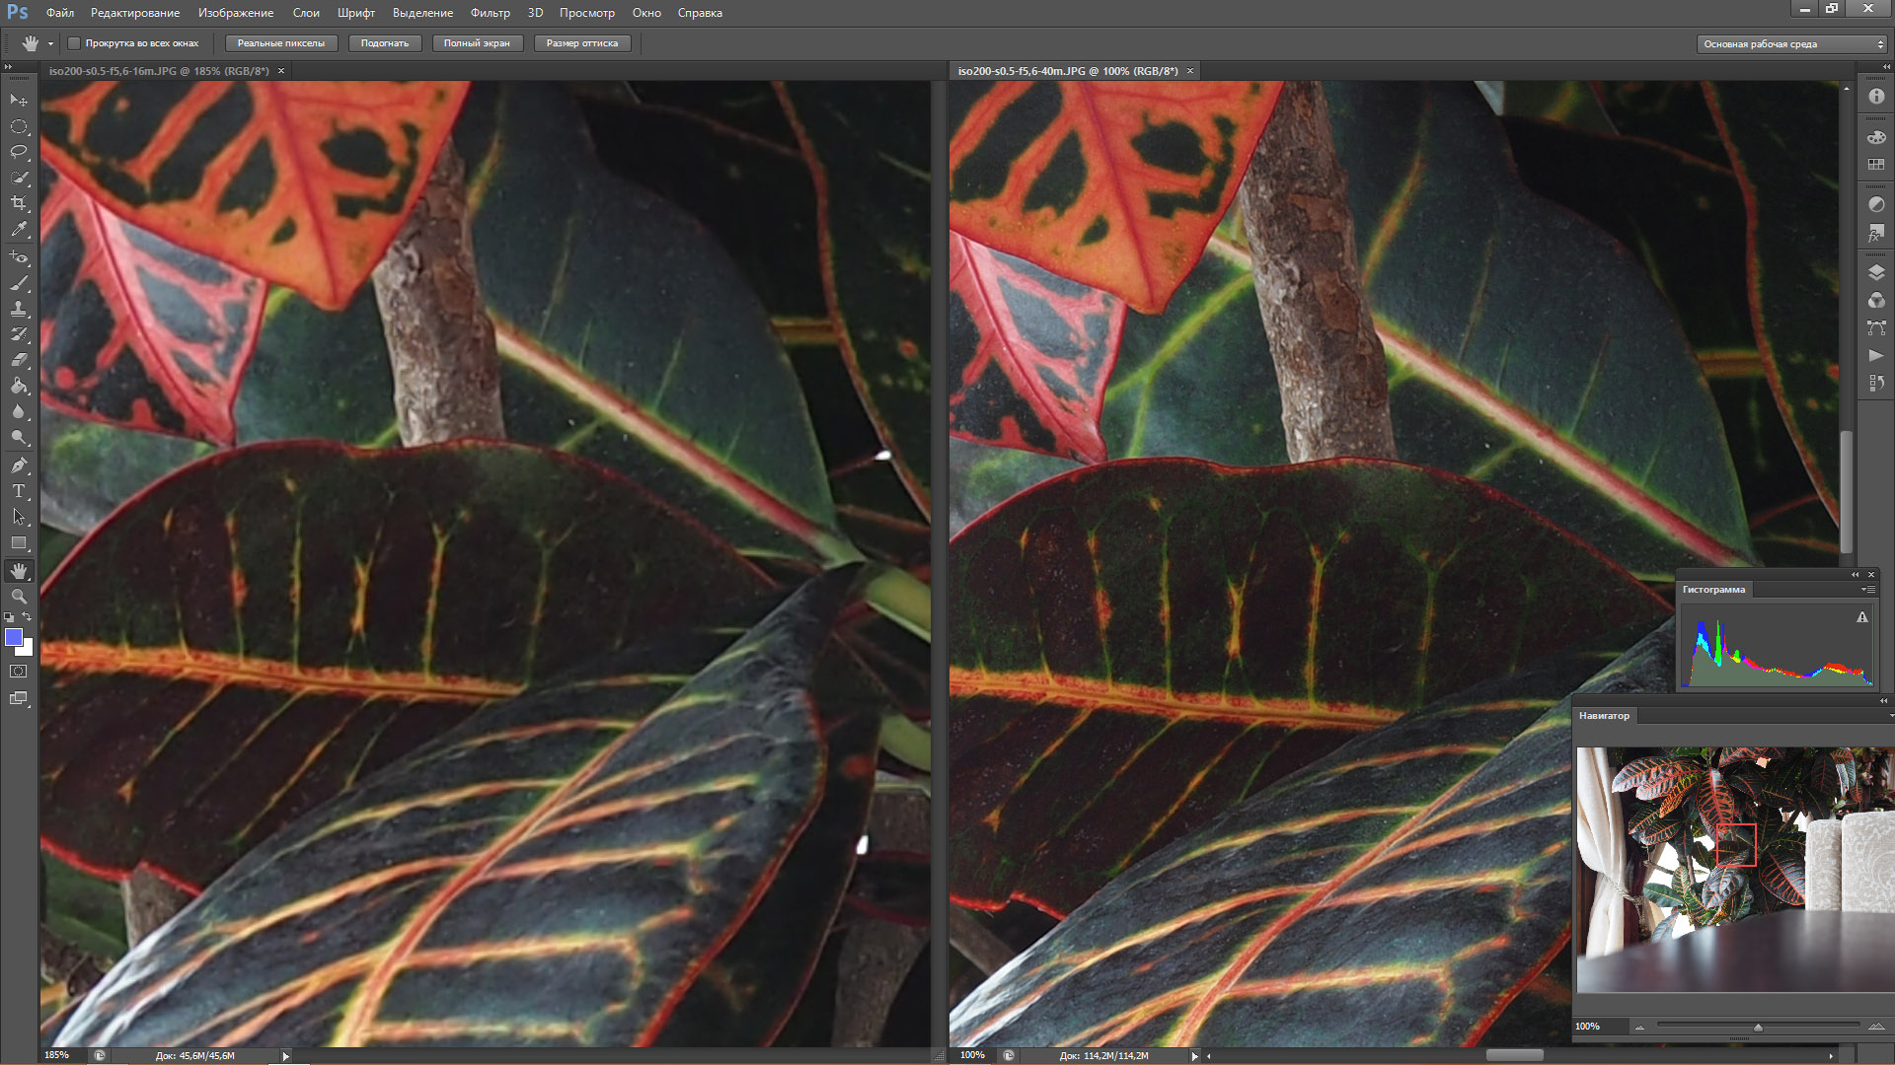Select the Crop tool
The image size is (1895, 1065).
point(19,203)
